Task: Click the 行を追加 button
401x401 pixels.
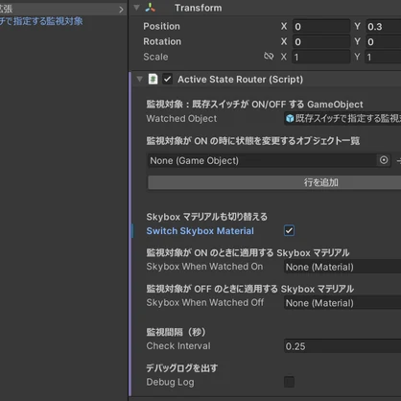Action: point(274,182)
